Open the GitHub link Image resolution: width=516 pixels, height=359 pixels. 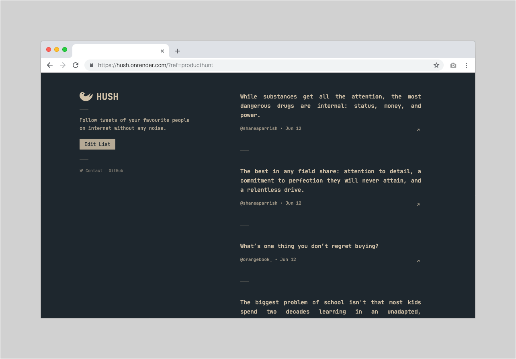(x=116, y=171)
